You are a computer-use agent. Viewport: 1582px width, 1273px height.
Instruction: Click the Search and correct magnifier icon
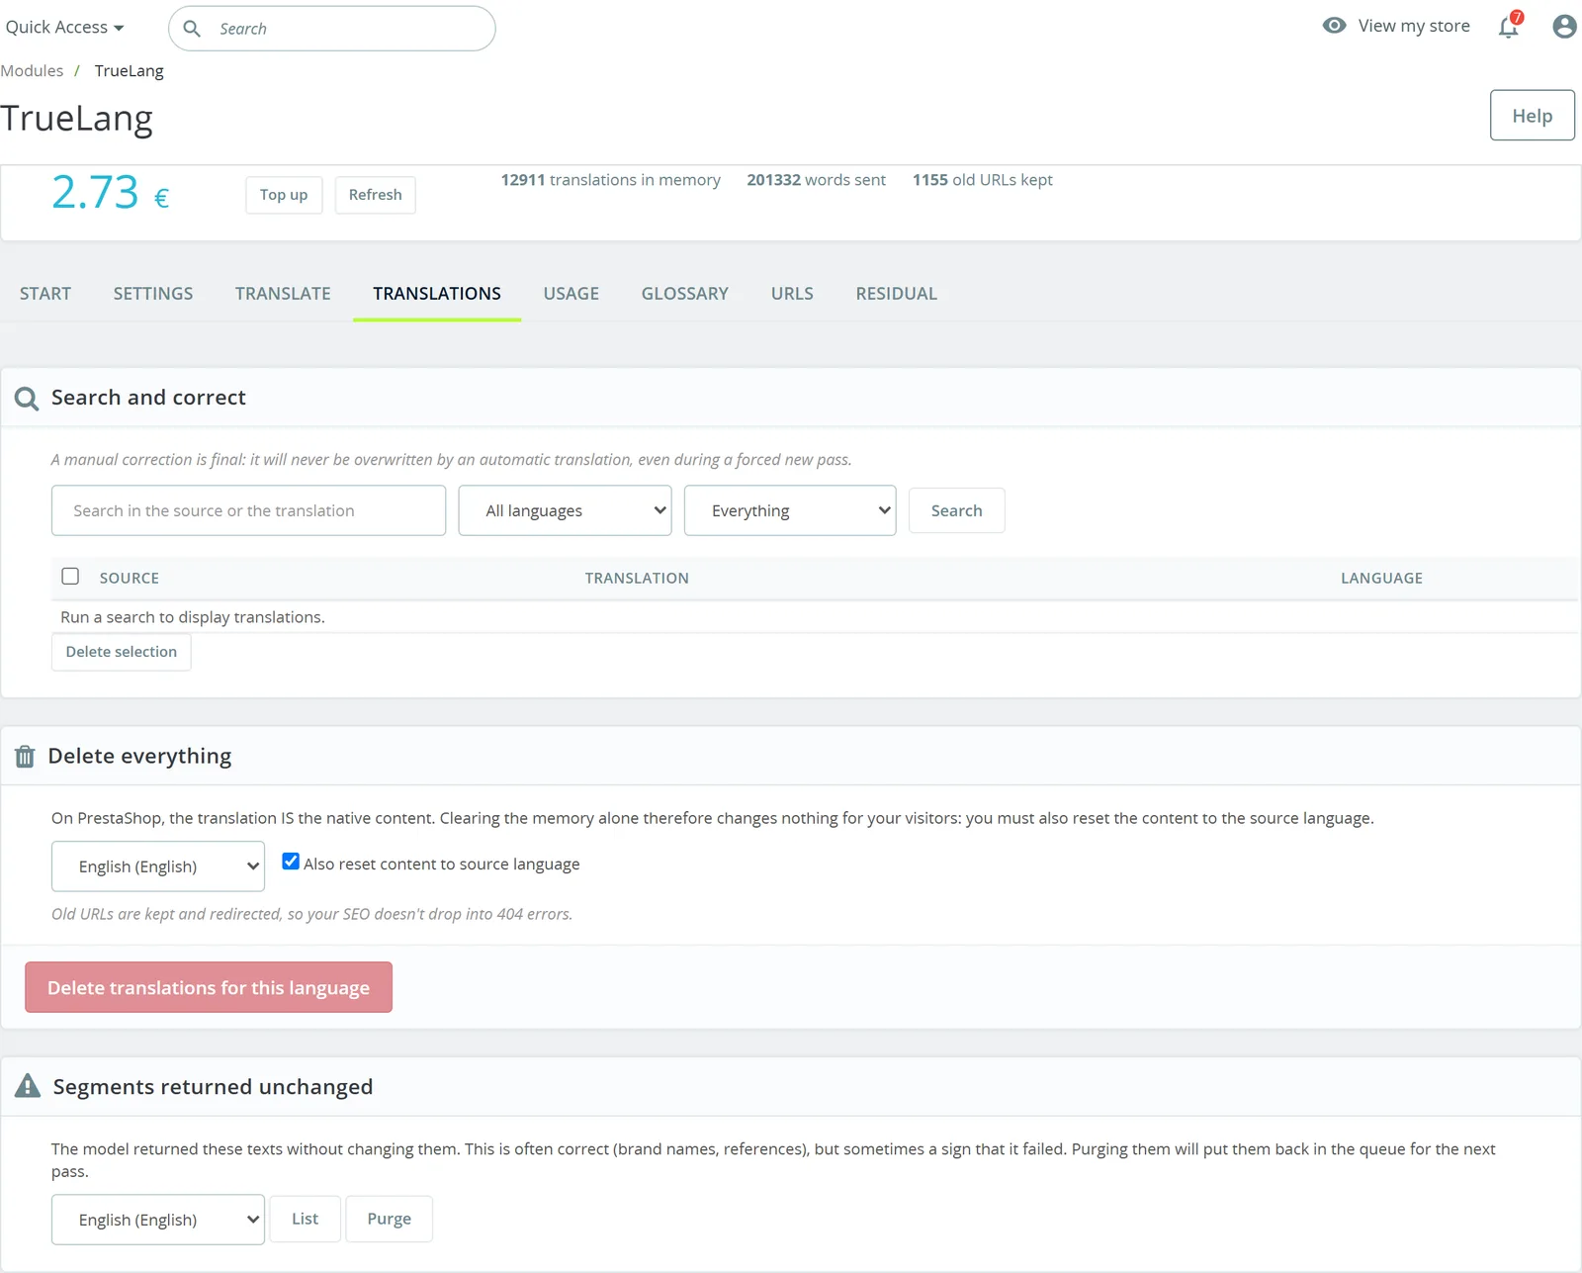(x=27, y=399)
